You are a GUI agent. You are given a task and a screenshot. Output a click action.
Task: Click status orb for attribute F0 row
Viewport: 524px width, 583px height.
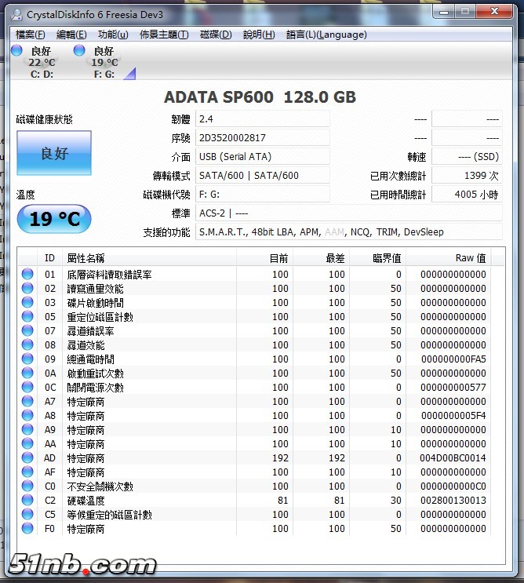point(27,529)
